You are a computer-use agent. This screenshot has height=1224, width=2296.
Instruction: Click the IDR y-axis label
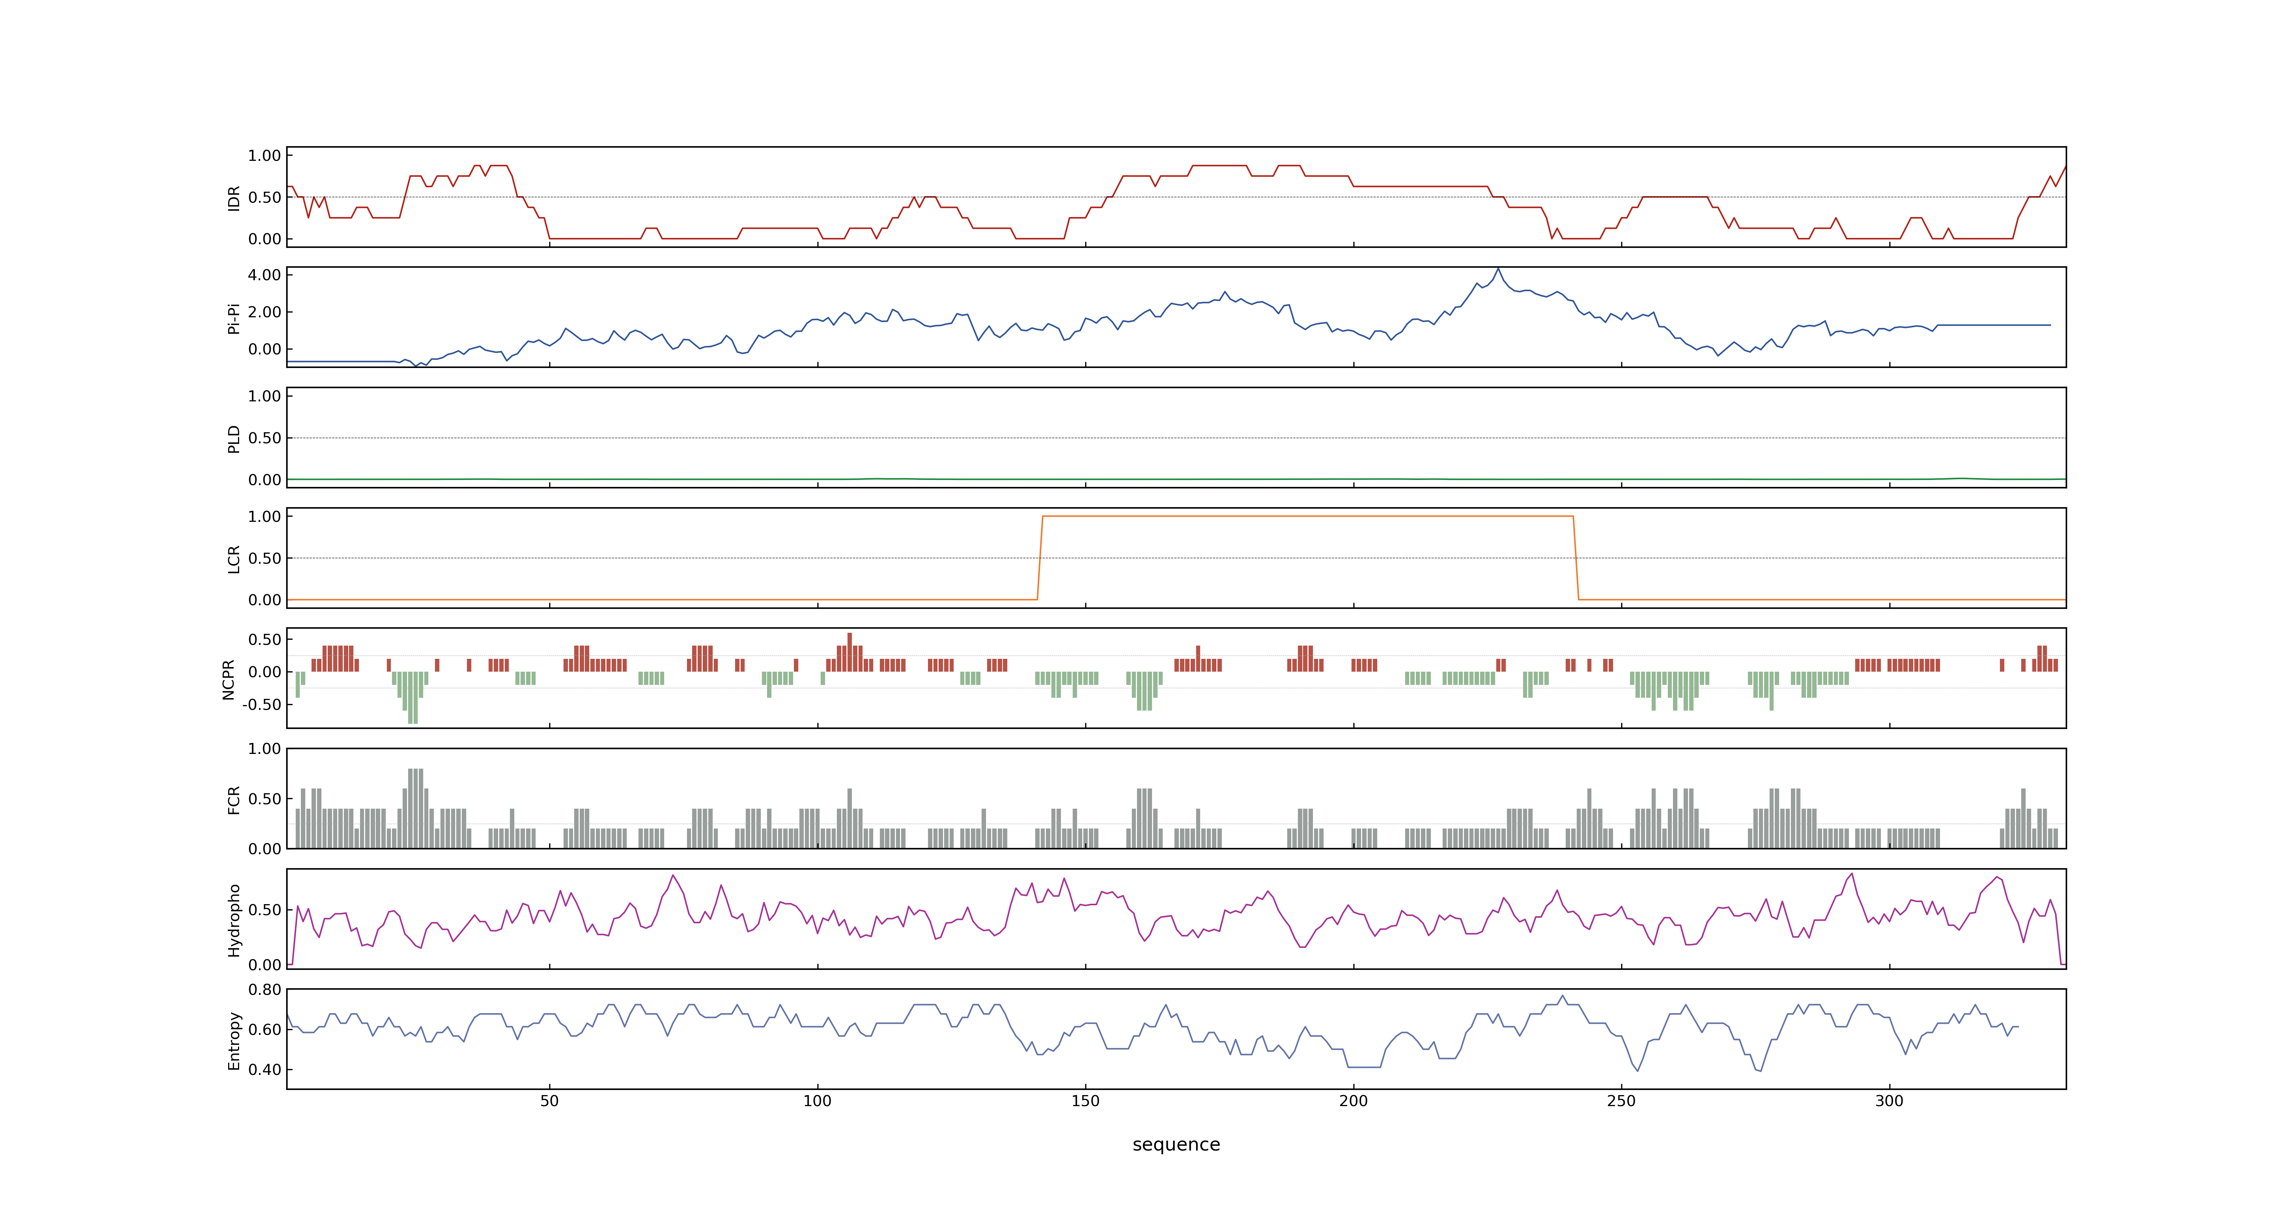(234, 198)
